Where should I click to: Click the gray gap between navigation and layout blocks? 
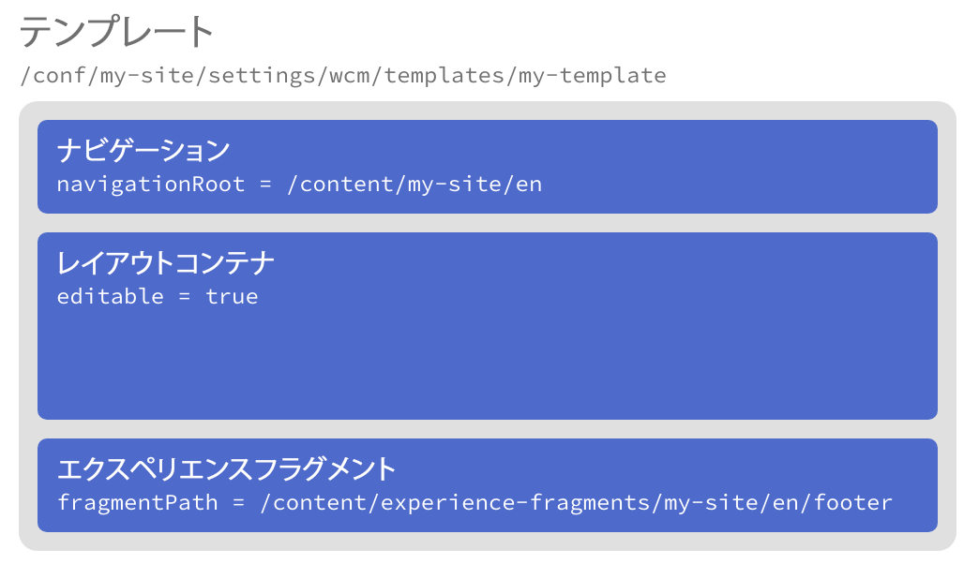tap(488, 223)
